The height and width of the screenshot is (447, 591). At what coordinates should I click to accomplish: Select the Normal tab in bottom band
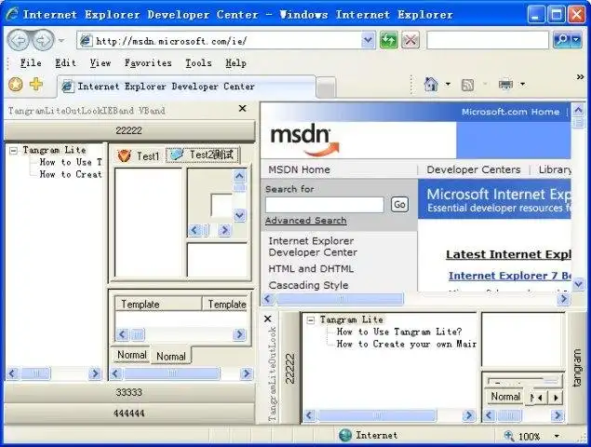[505, 397]
